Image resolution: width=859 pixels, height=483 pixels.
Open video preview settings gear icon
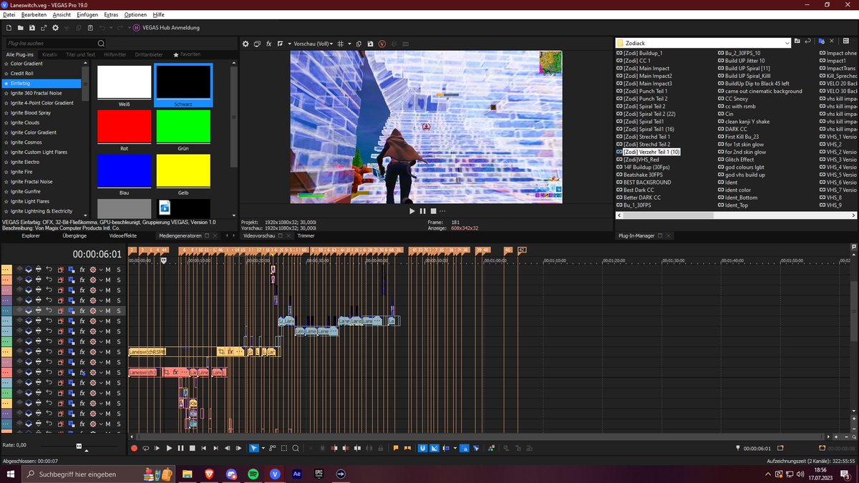(x=246, y=44)
